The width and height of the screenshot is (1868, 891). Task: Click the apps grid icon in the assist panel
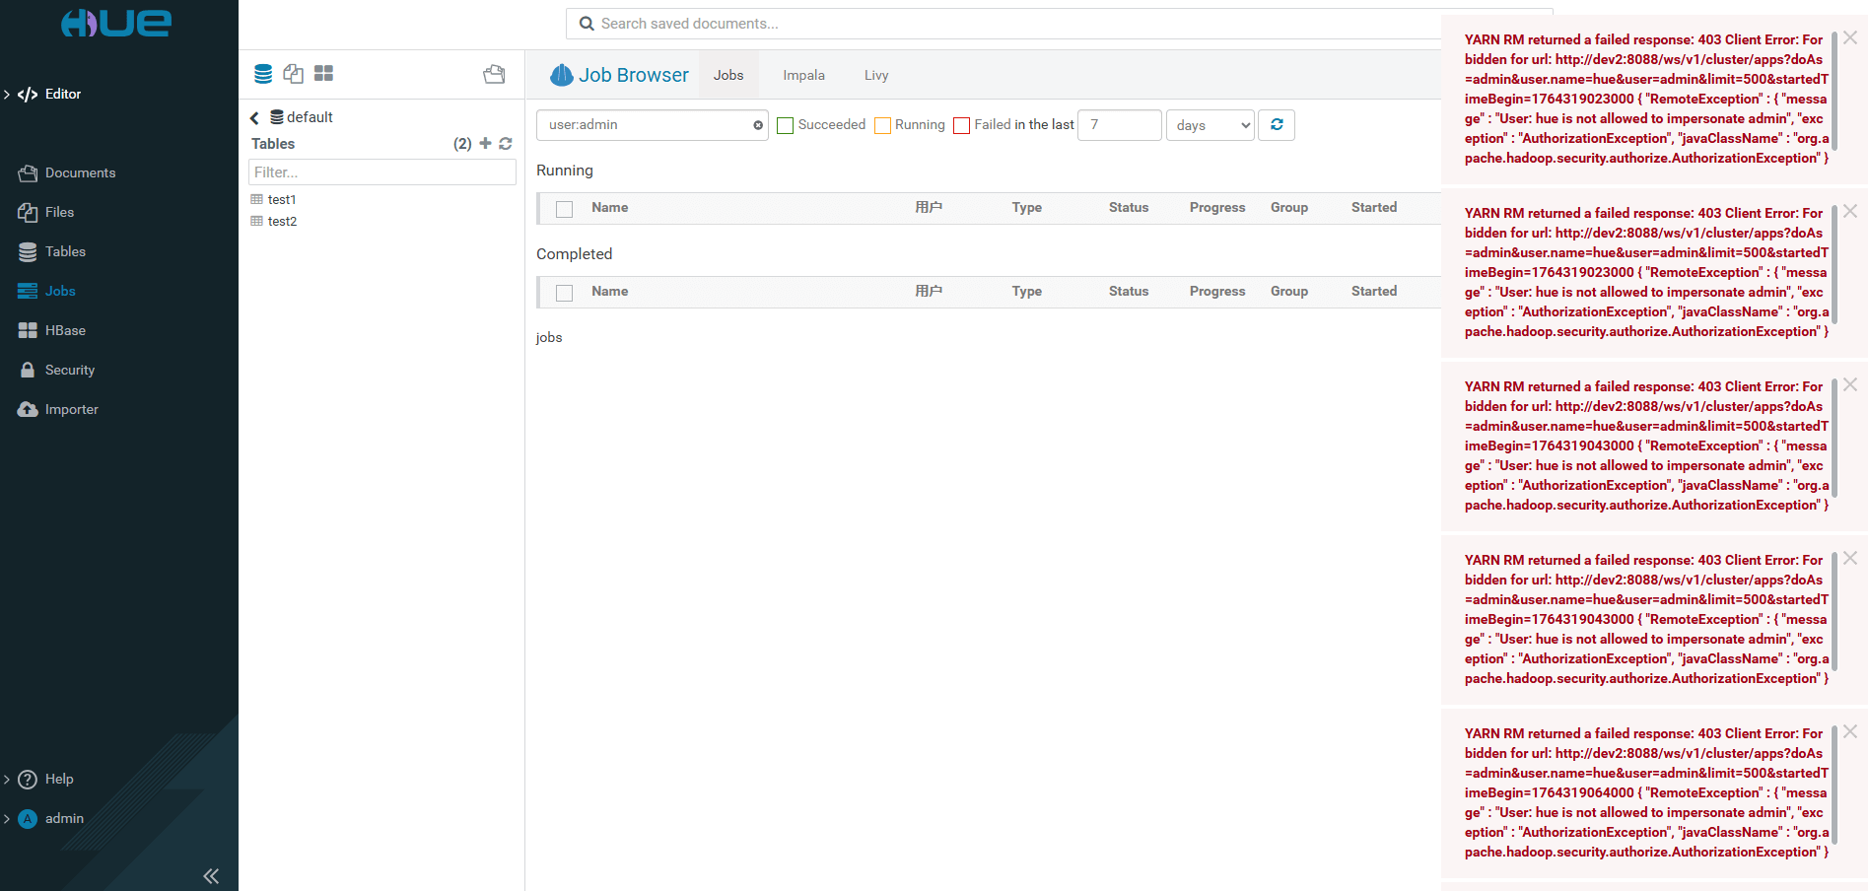pos(323,74)
